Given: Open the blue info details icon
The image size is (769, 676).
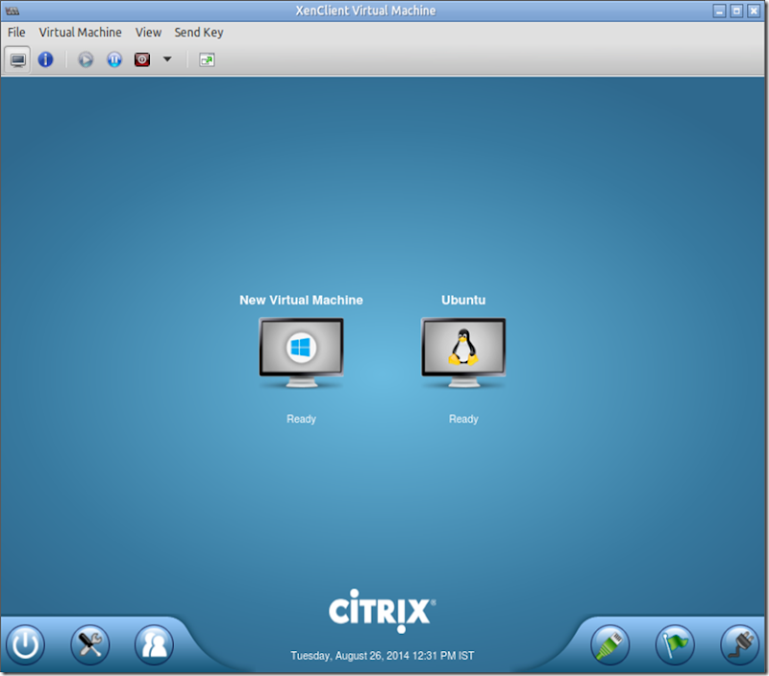Looking at the screenshot, I should tap(45, 60).
